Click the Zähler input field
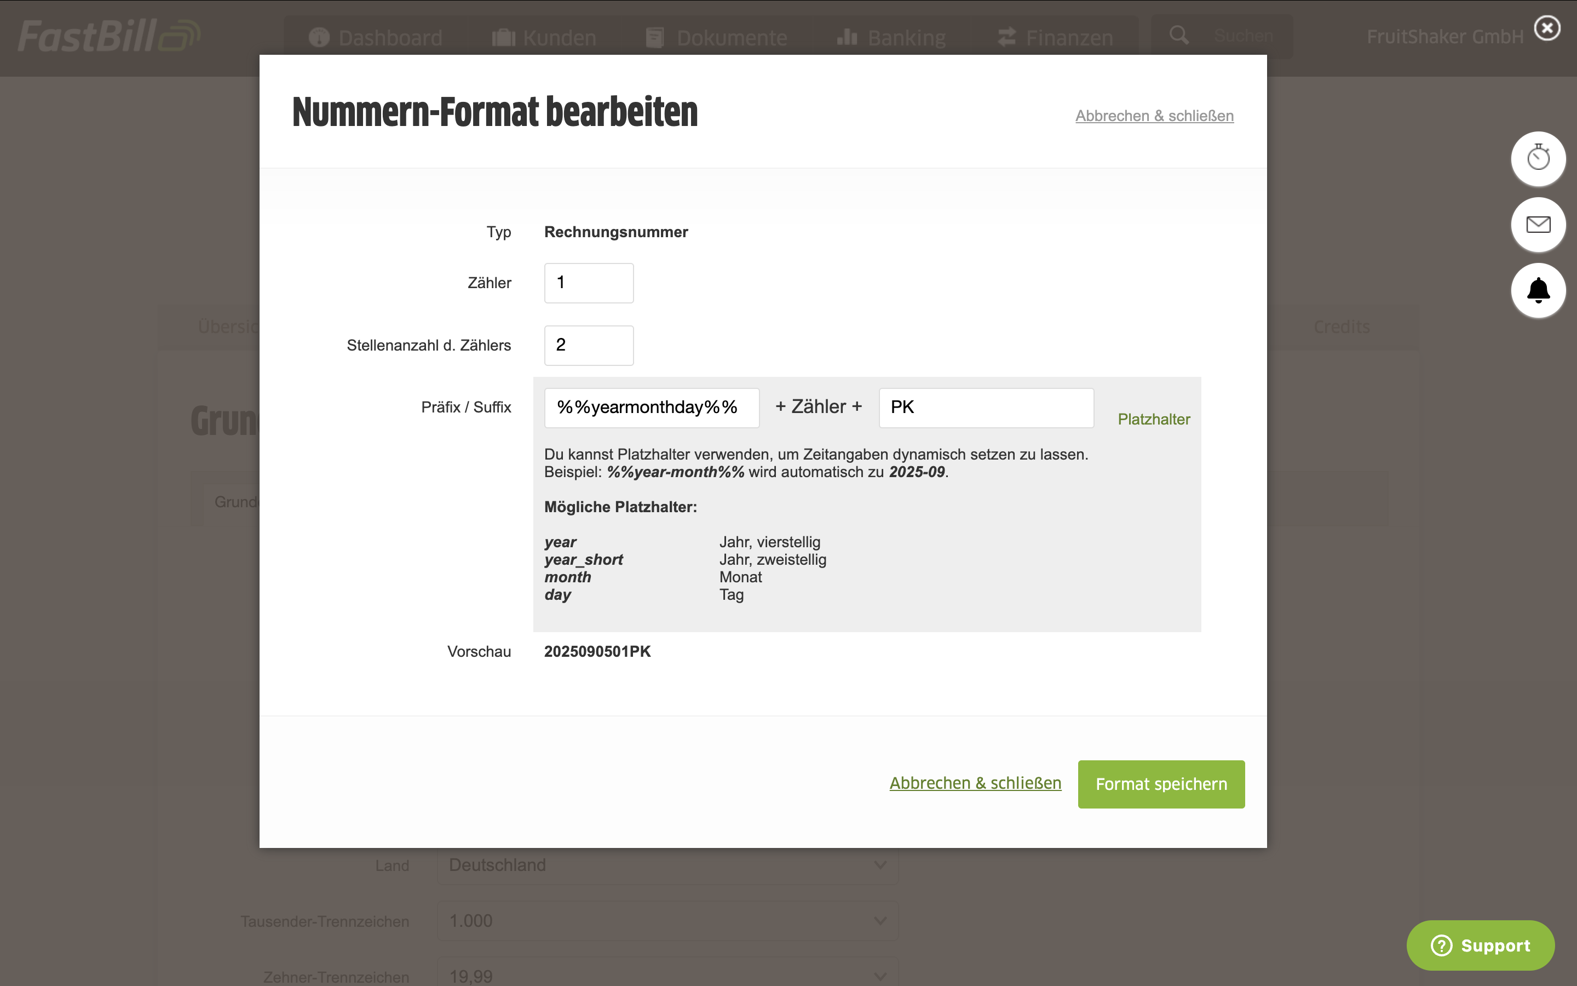The image size is (1577, 986). [x=589, y=282]
